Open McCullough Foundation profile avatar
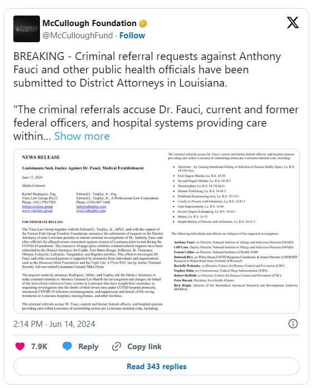This screenshot has width=312, height=388. [27, 29]
